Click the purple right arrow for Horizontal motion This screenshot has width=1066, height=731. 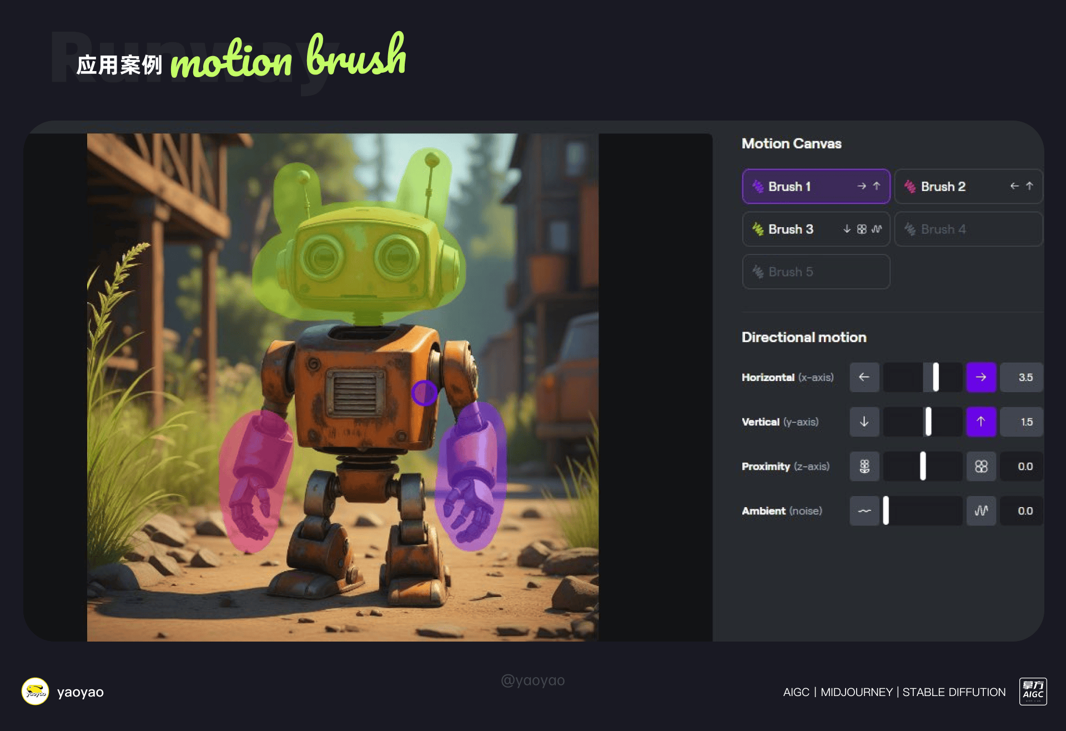click(x=981, y=377)
